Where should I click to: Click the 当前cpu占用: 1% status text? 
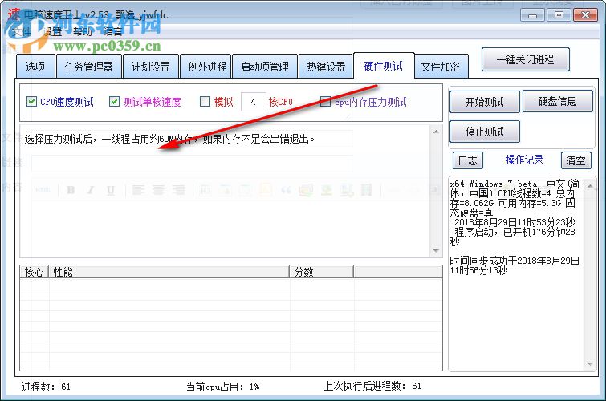(x=222, y=387)
